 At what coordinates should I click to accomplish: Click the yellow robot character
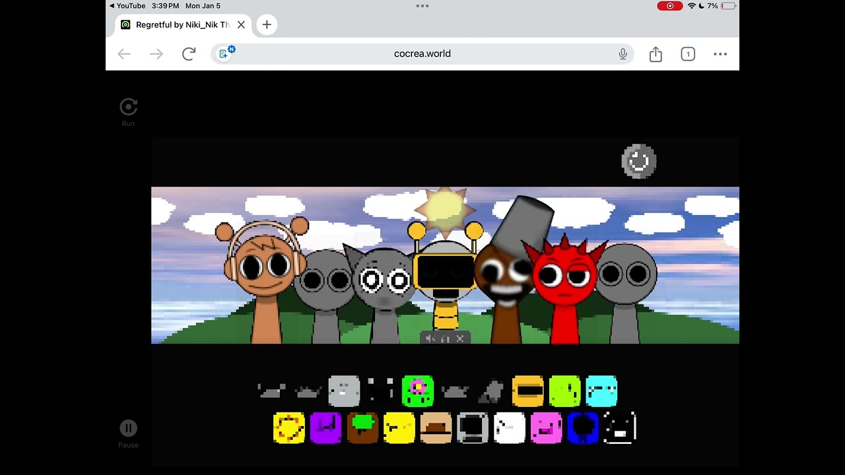[x=446, y=280]
